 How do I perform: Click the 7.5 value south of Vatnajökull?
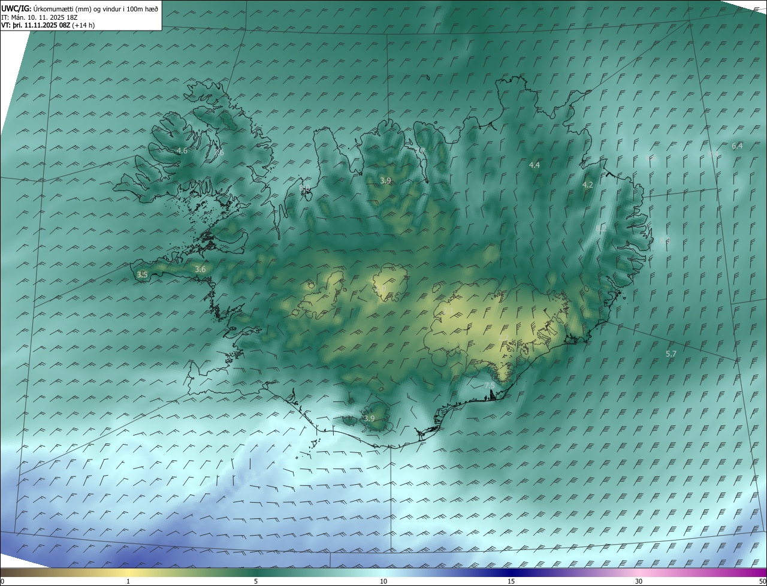pos(490,385)
